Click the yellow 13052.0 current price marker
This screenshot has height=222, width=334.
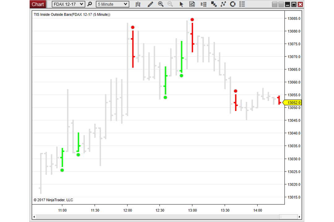tap(292, 103)
